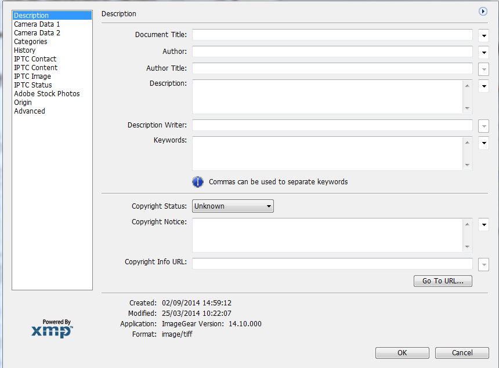Image resolution: width=499 pixels, height=368 pixels.
Task: Select Adobe Stock Photos in list
Action: 47,94
